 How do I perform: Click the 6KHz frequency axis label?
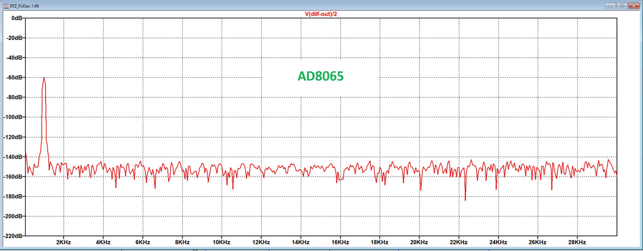tap(143, 242)
